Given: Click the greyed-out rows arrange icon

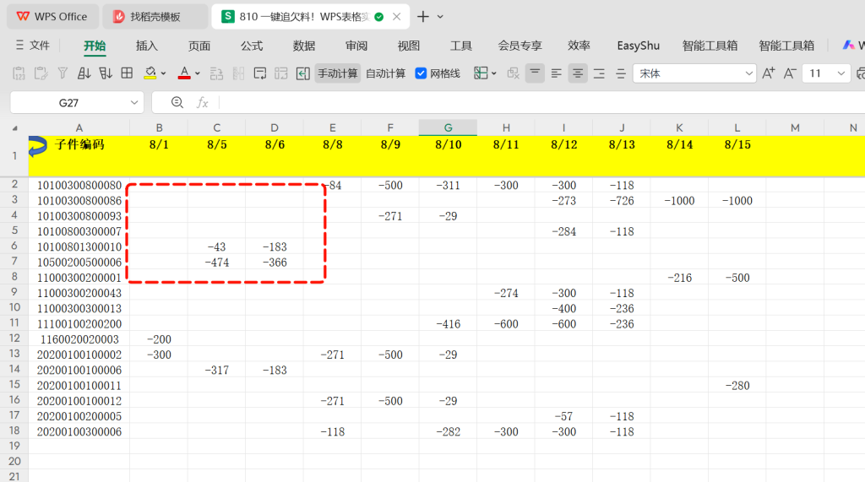Looking at the screenshot, I should (216, 73).
